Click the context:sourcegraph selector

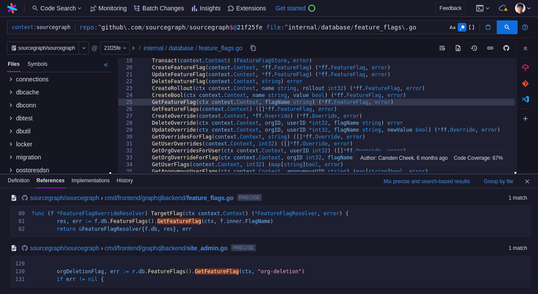point(41,27)
